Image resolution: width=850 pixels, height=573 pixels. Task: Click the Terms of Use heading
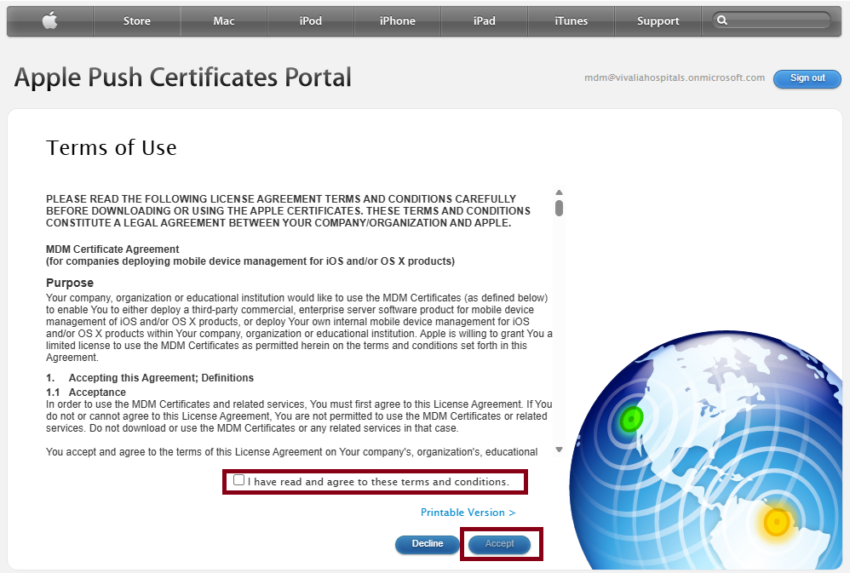(x=111, y=147)
